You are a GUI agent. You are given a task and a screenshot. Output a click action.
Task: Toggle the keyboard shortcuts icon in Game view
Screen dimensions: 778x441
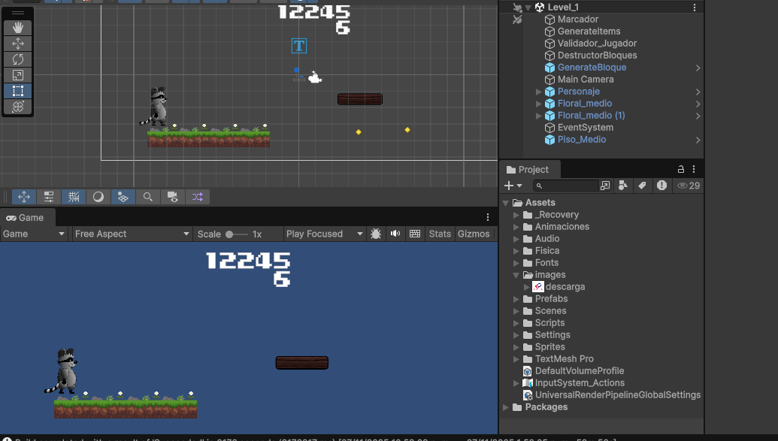click(x=415, y=234)
